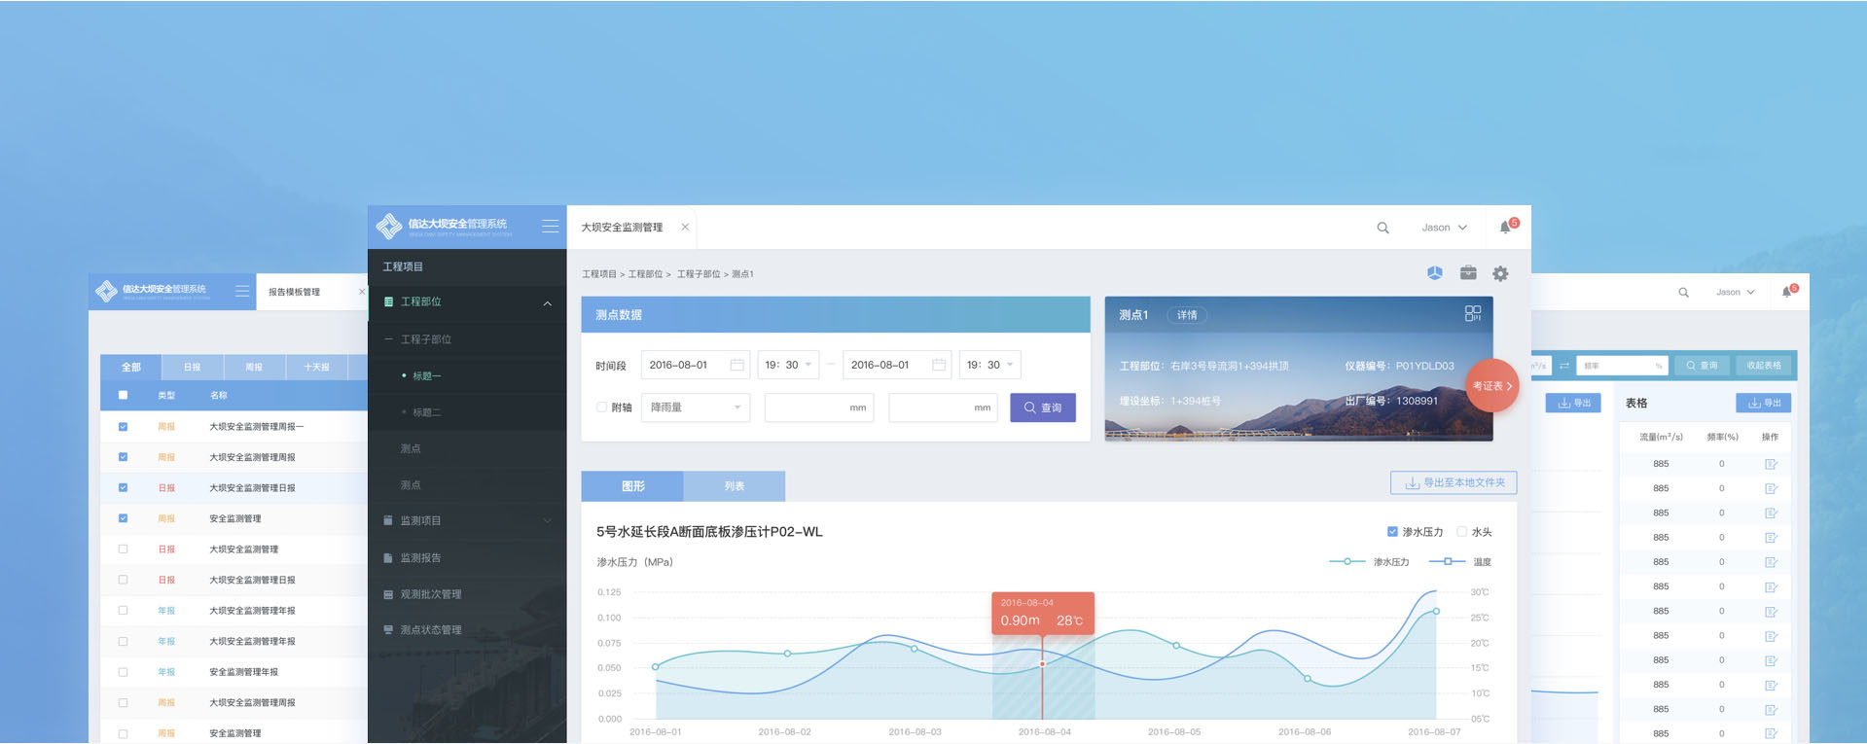Click the 查询 search button
Viewport: 1867px width, 744px height.
1042,407
